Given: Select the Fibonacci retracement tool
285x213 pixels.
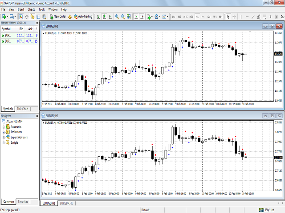Looking at the screenshot, I should pos(265,17).
